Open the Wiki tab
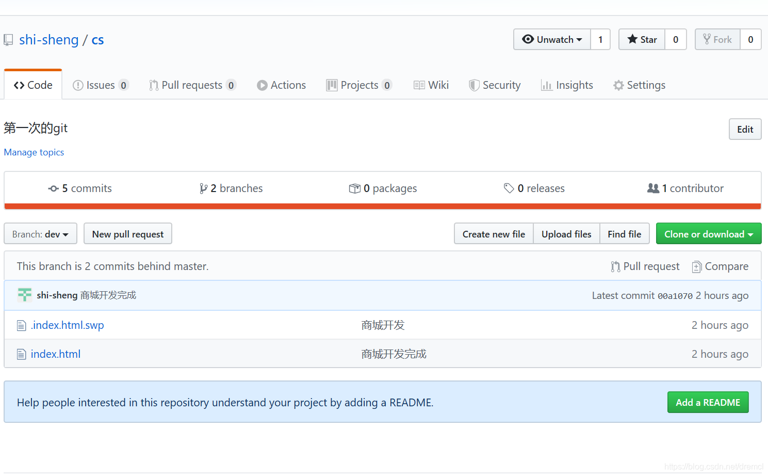 coord(431,85)
